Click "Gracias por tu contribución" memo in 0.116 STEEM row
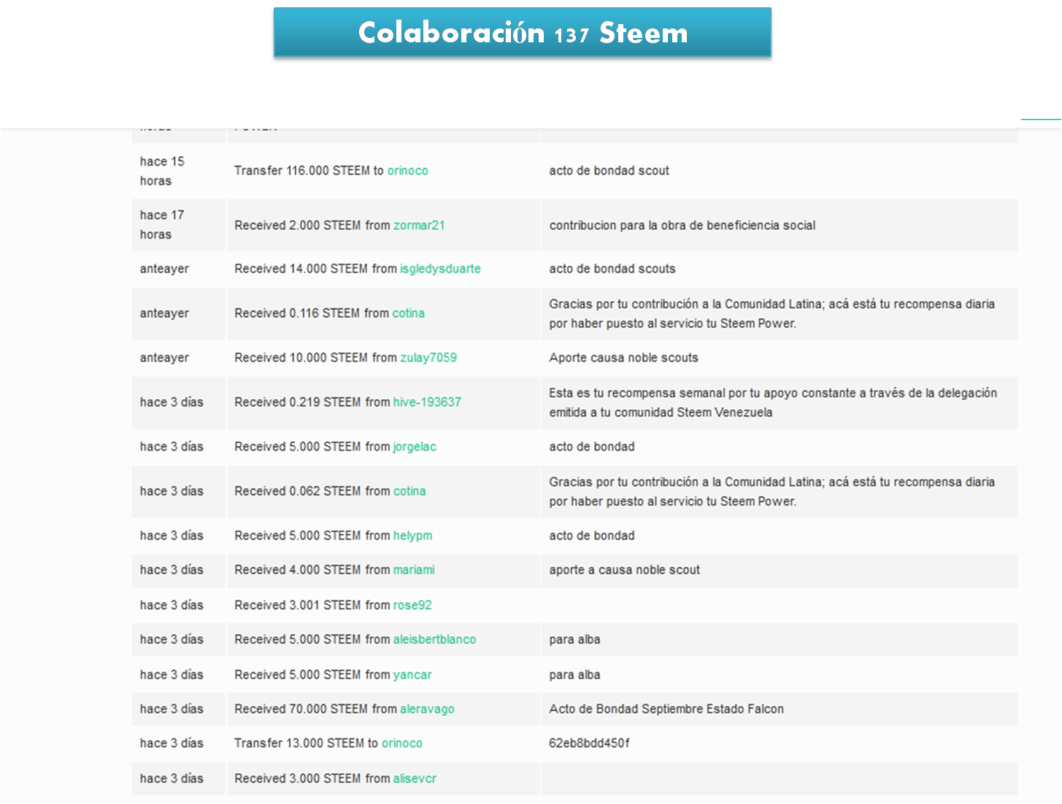This screenshot has height=804, width=1062. (x=772, y=314)
